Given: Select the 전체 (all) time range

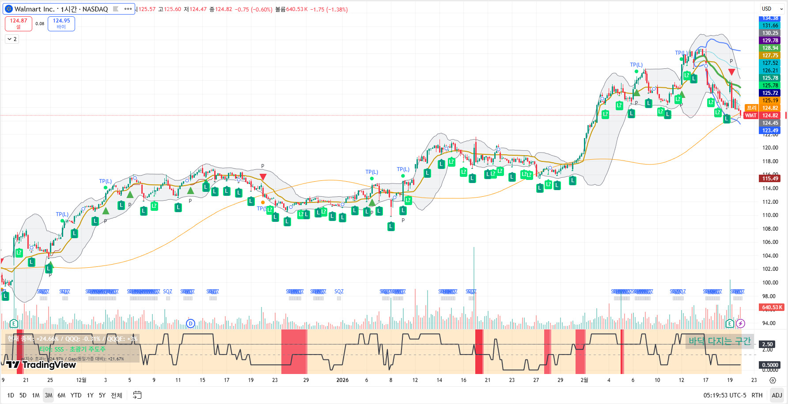Looking at the screenshot, I should pos(117,395).
